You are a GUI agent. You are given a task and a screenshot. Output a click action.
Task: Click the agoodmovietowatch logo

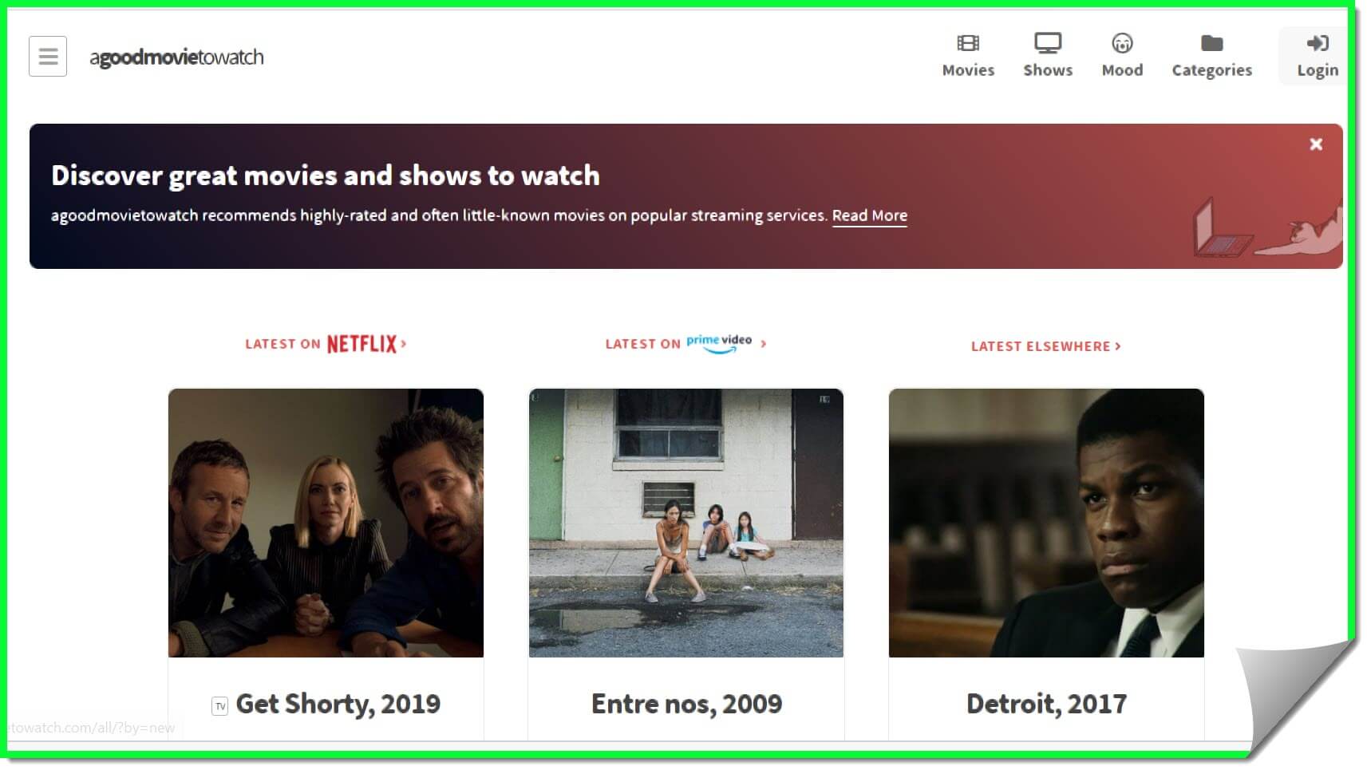(x=176, y=57)
